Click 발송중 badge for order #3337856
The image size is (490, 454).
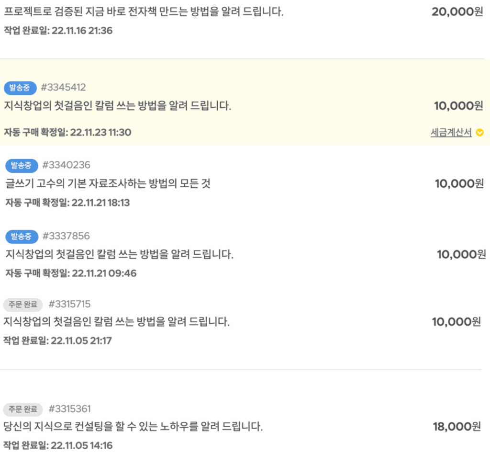click(22, 237)
